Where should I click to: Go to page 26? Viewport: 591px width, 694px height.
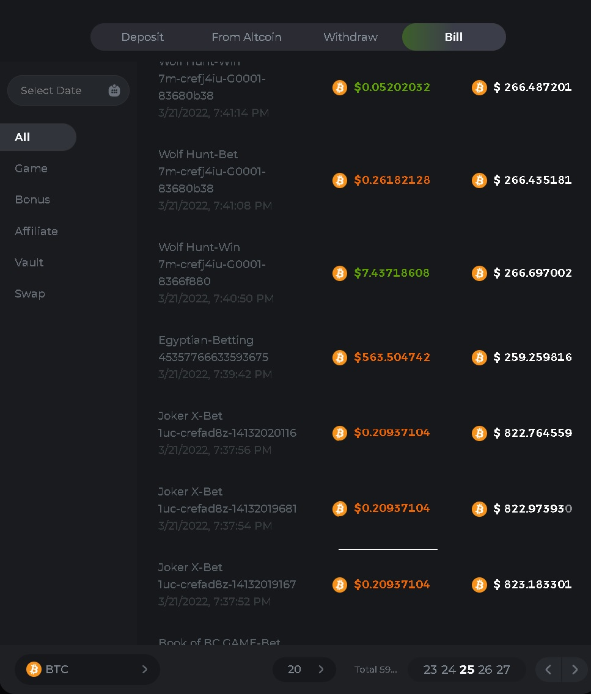click(485, 670)
